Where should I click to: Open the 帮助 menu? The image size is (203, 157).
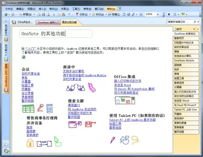(x=111, y=9)
